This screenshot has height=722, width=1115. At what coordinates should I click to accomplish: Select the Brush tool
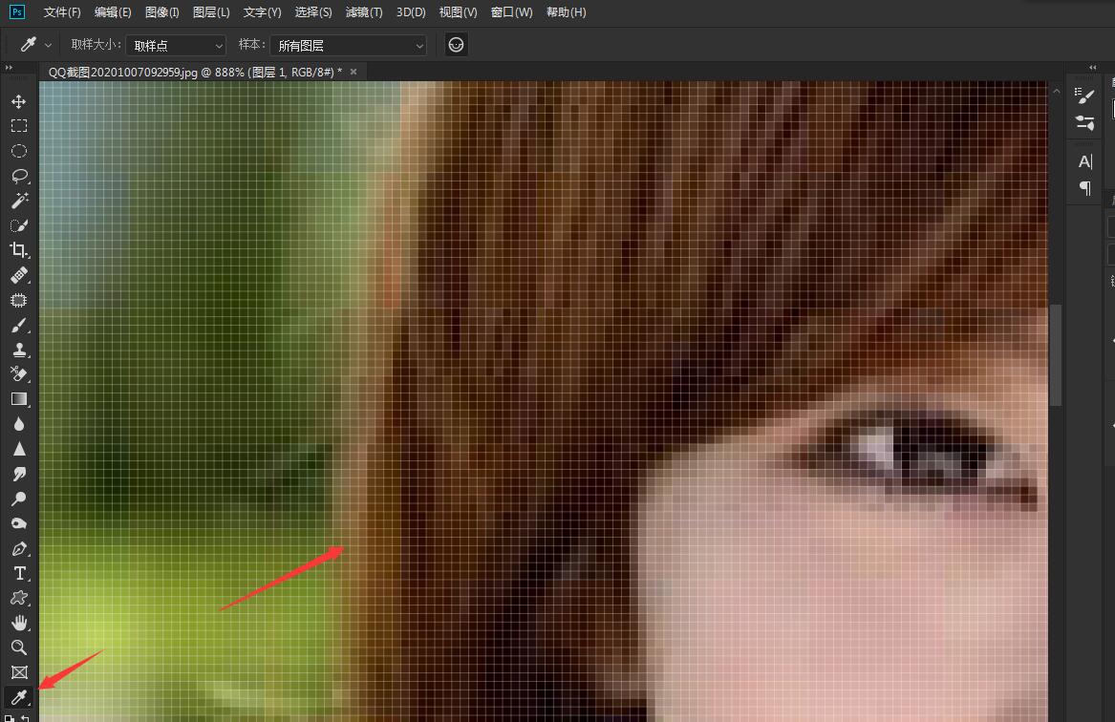(19, 325)
